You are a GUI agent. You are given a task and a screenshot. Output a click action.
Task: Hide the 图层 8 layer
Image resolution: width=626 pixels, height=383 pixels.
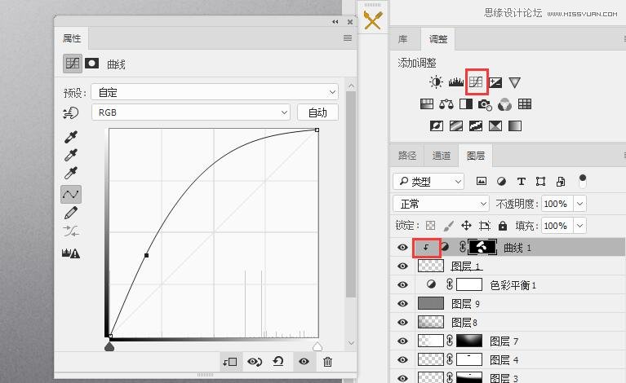click(x=402, y=322)
